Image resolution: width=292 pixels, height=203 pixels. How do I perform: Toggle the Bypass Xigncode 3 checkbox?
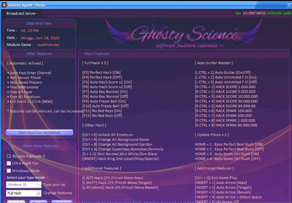click(x=9, y=156)
